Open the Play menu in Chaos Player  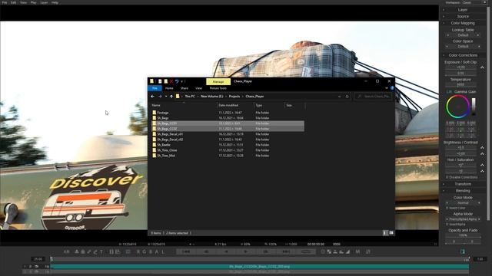pos(33,2)
